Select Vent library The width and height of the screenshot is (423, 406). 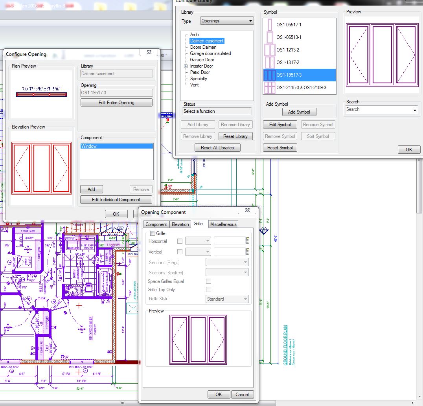[x=195, y=85]
